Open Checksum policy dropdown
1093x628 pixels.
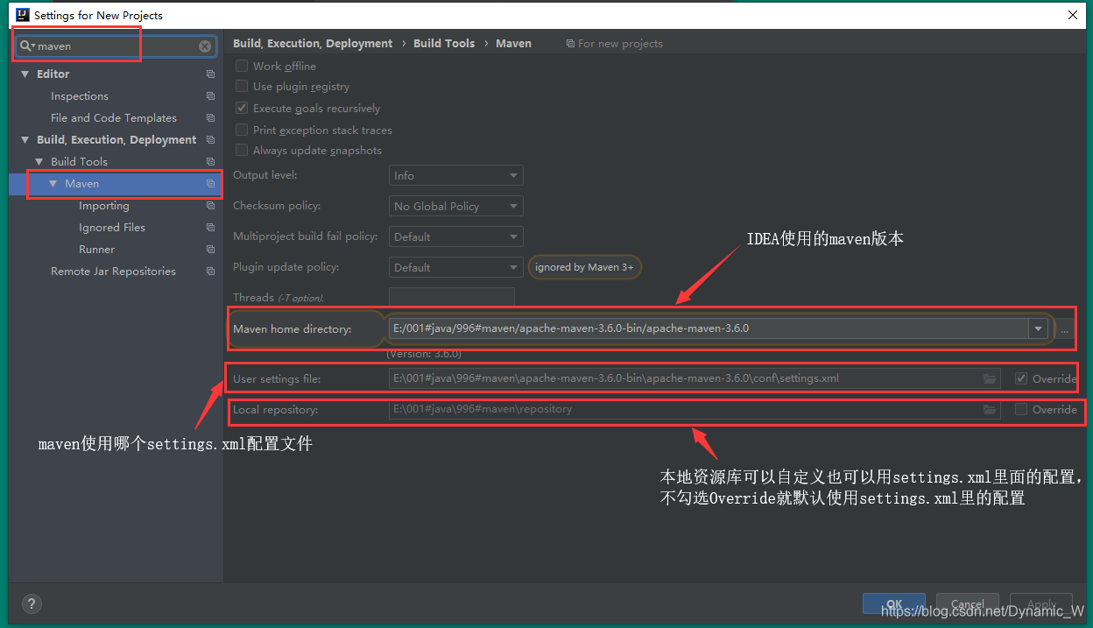coord(455,207)
